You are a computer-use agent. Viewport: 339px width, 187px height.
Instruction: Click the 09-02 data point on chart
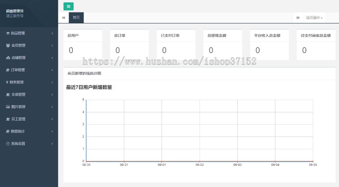200,161
